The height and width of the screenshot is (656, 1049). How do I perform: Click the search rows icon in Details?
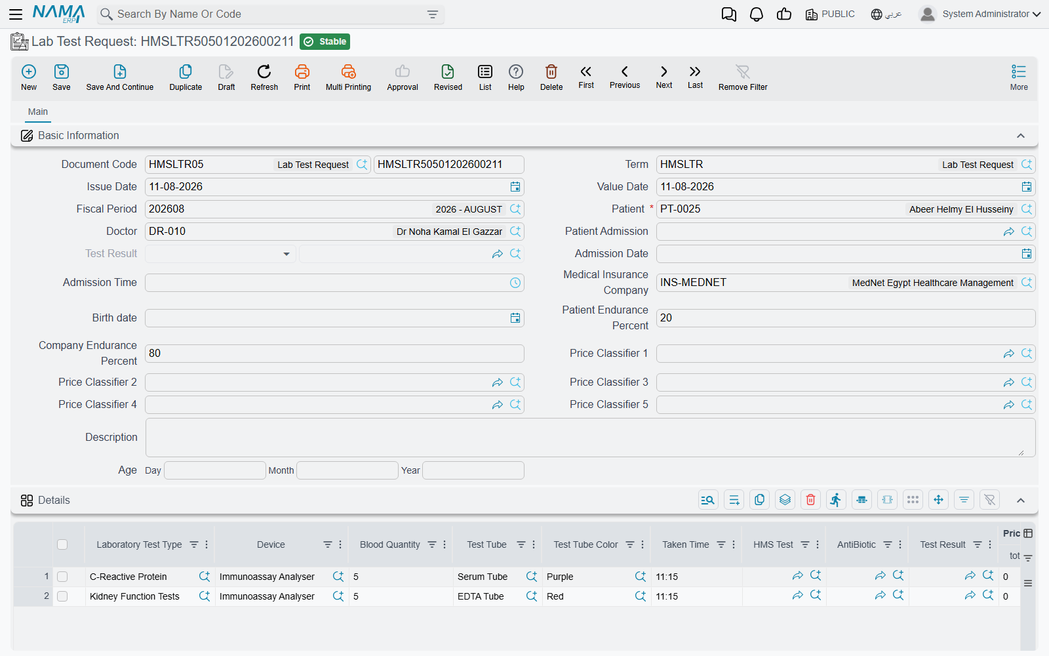708,500
